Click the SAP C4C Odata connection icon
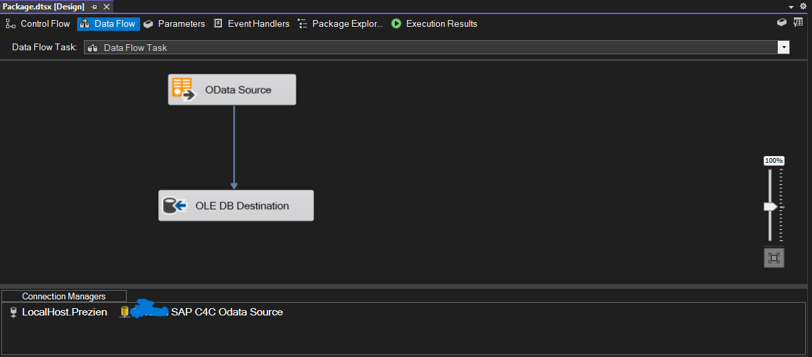This screenshot has width=812, height=357. pyautogui.click(x=125, y=312)
